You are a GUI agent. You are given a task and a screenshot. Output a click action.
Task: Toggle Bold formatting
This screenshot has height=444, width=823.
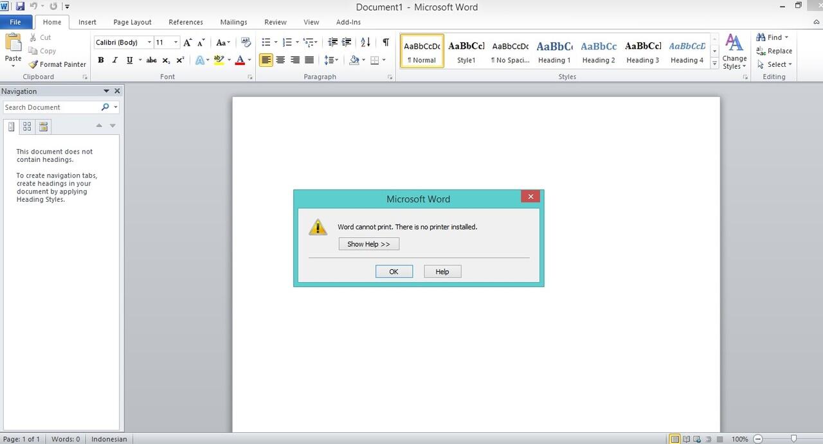tap(101, 60)
